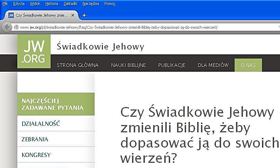Click the JW.ORG logo

[x=34, y=51]
